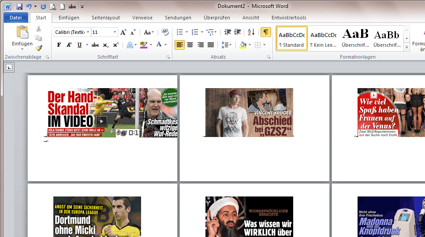Decrease font size with shrink font icon
The width and height of the screenshot is (425, 237).
[x=133, y=32]
